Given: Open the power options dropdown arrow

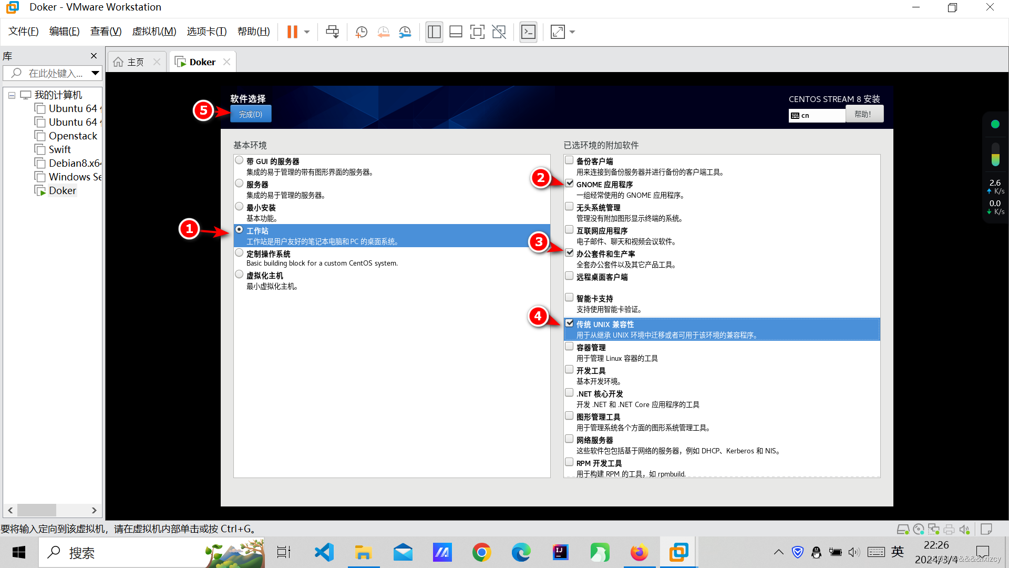Looking at the screenshot, I should click(x=307, y=32).
